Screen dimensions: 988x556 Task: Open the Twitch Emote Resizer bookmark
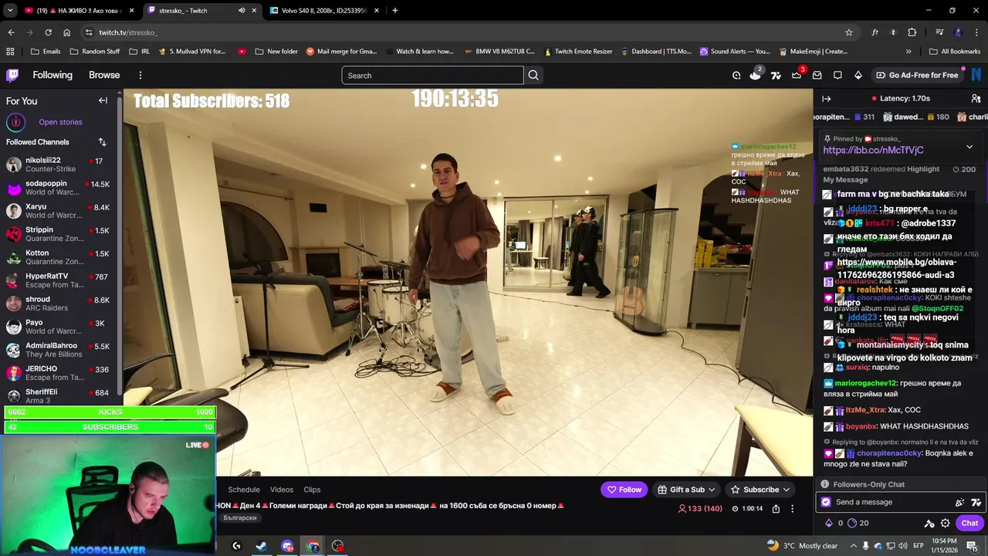pyautogui.click(x=578, y=52)
